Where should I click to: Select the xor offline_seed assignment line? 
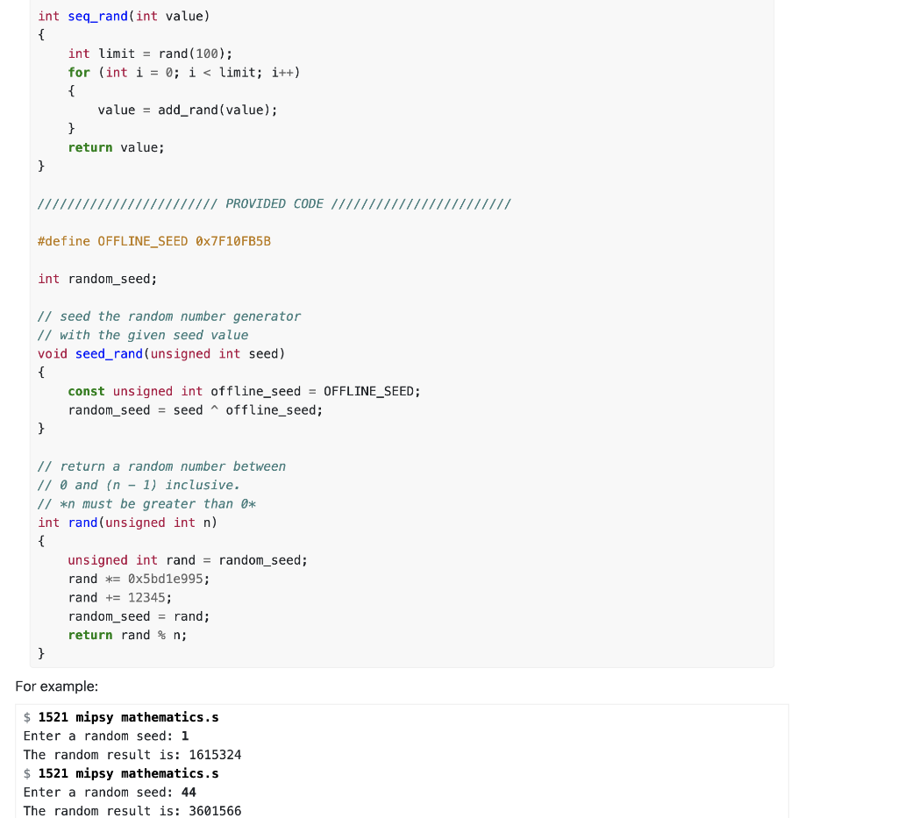coord(193,409)
